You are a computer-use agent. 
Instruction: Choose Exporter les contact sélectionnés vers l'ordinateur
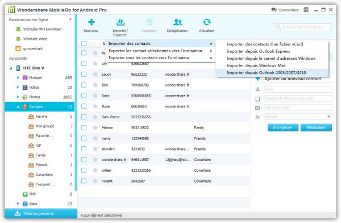pos(160,51)
